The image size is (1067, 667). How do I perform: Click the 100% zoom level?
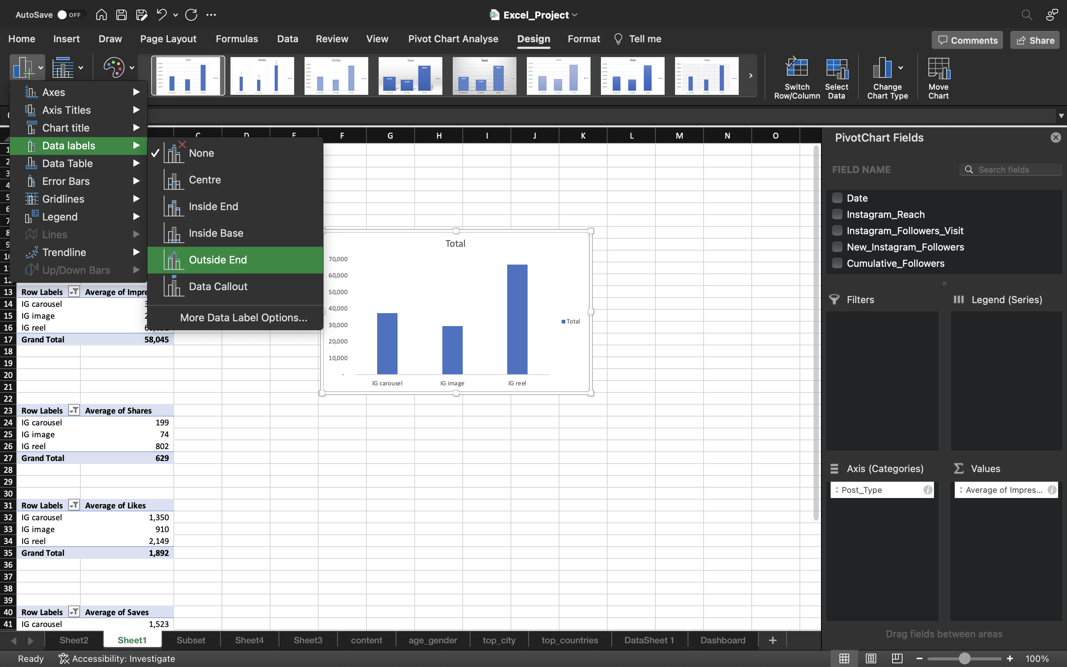1037,658
